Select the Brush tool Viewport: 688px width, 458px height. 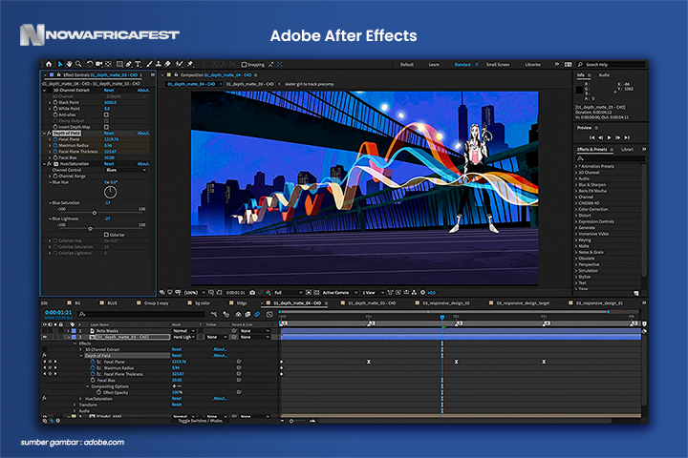point(149,64)
